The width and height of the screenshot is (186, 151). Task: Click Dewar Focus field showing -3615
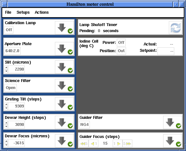16,143
